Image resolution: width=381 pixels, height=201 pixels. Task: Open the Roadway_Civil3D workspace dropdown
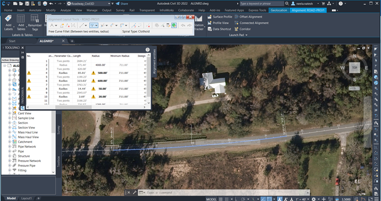[x=88, y=4]
